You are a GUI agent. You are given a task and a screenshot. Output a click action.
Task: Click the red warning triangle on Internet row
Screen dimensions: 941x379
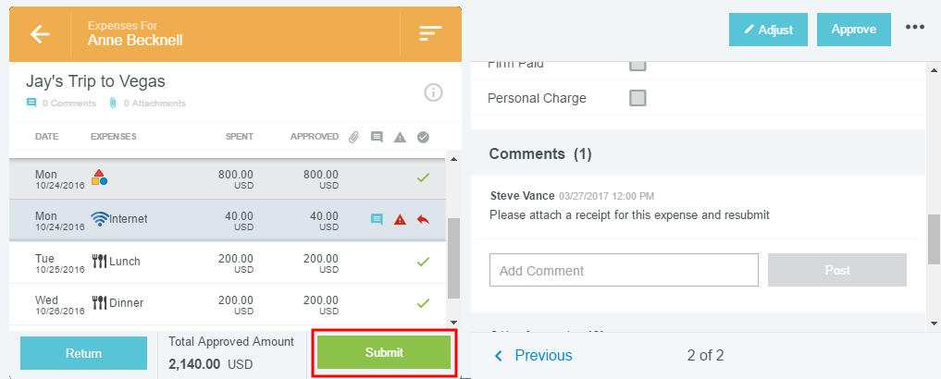point(400,220)
